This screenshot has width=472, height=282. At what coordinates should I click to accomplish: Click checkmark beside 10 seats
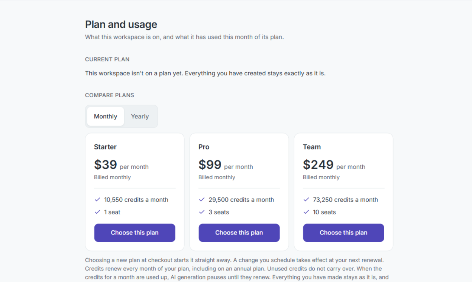click(x=306, y=212)
